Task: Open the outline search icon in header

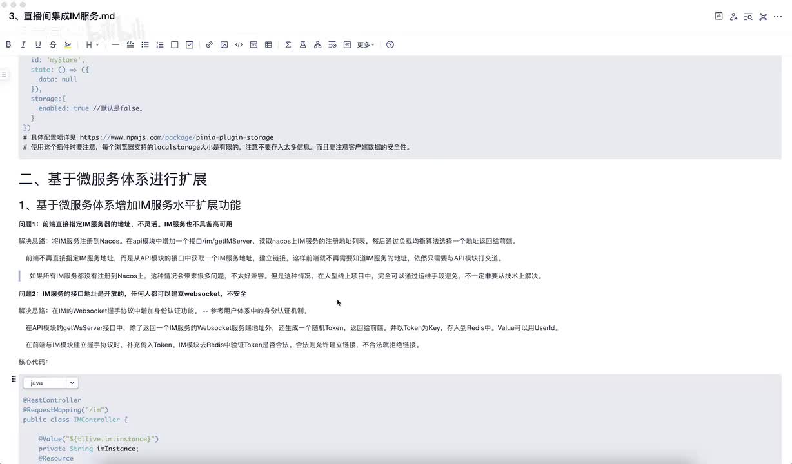Action: click(x=748, y=17)
